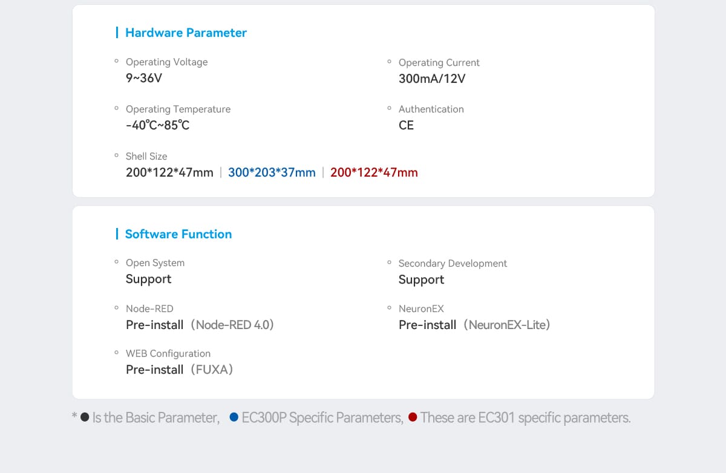Click the red 200*122*47mm shell size
The image size is (726, 473).
(374, 172)
